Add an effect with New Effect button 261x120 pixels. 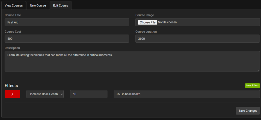point(252,86)
